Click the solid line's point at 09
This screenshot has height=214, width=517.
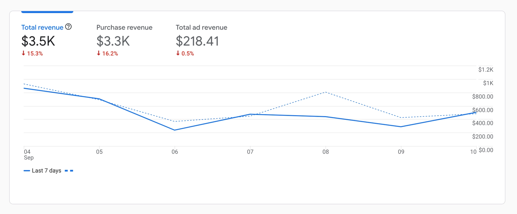tap(401, 127)
